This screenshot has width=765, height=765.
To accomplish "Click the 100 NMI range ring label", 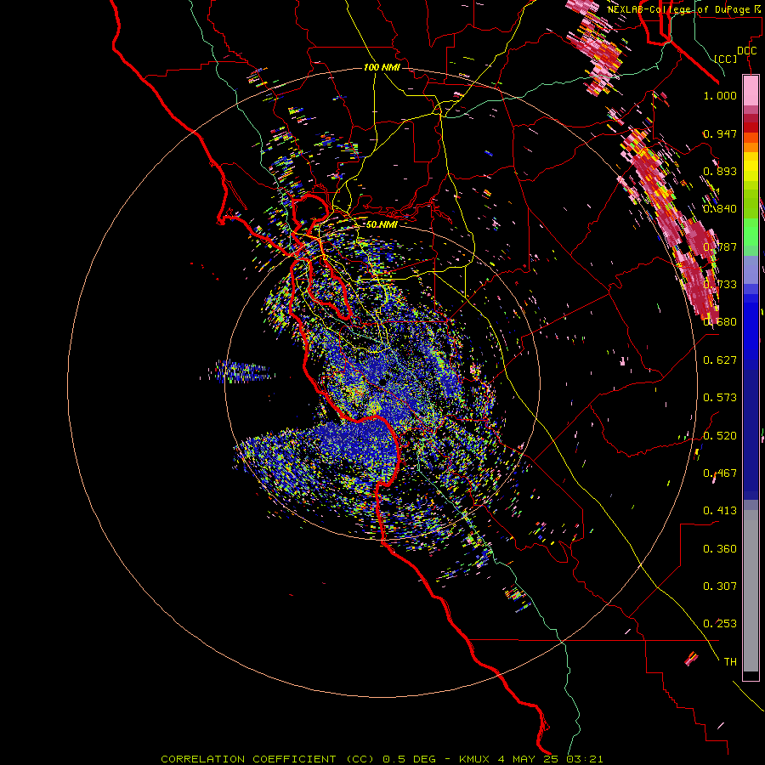I will pos(382,67).
